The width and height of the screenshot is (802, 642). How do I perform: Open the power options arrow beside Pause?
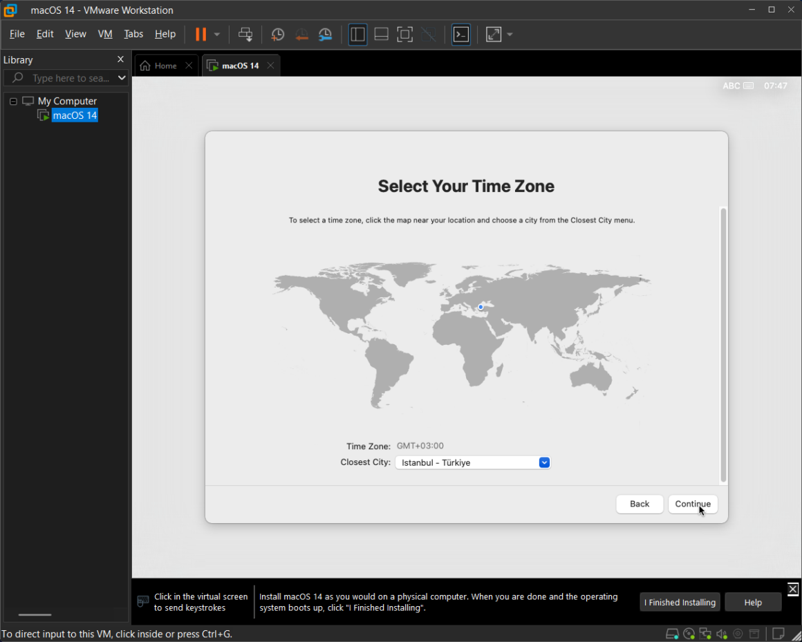click(217, 35)
